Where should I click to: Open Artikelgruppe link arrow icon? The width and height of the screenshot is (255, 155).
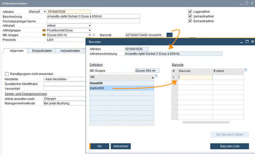coord(44,30)
